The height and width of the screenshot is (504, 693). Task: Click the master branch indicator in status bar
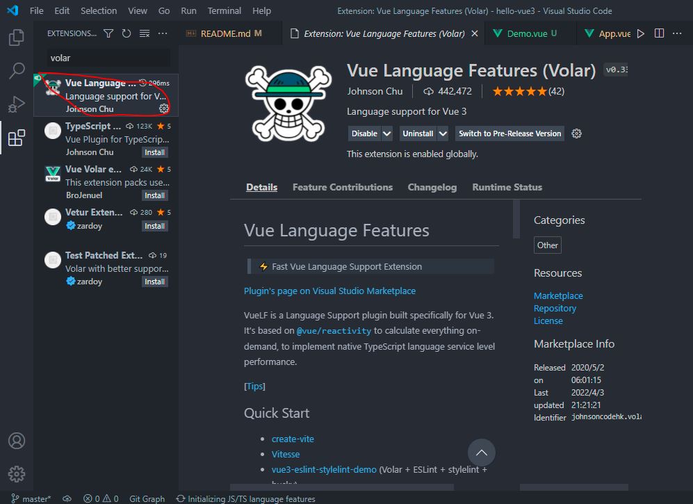pos(31,498)
